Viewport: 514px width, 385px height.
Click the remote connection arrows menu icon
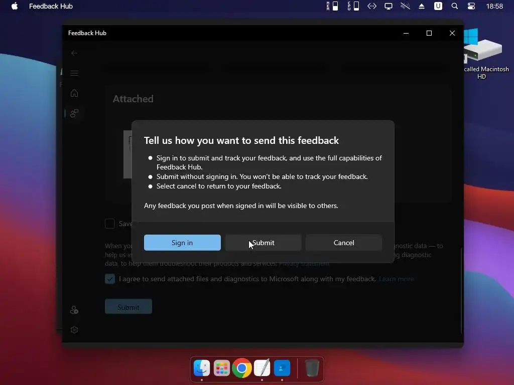(372, 6)
